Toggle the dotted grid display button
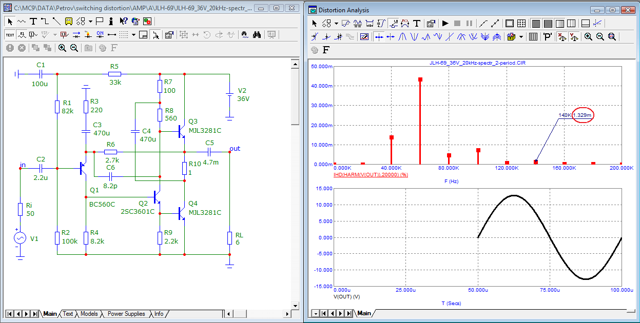Image resolution: width=640 pixels, height=323 pixels. [123, 35]
